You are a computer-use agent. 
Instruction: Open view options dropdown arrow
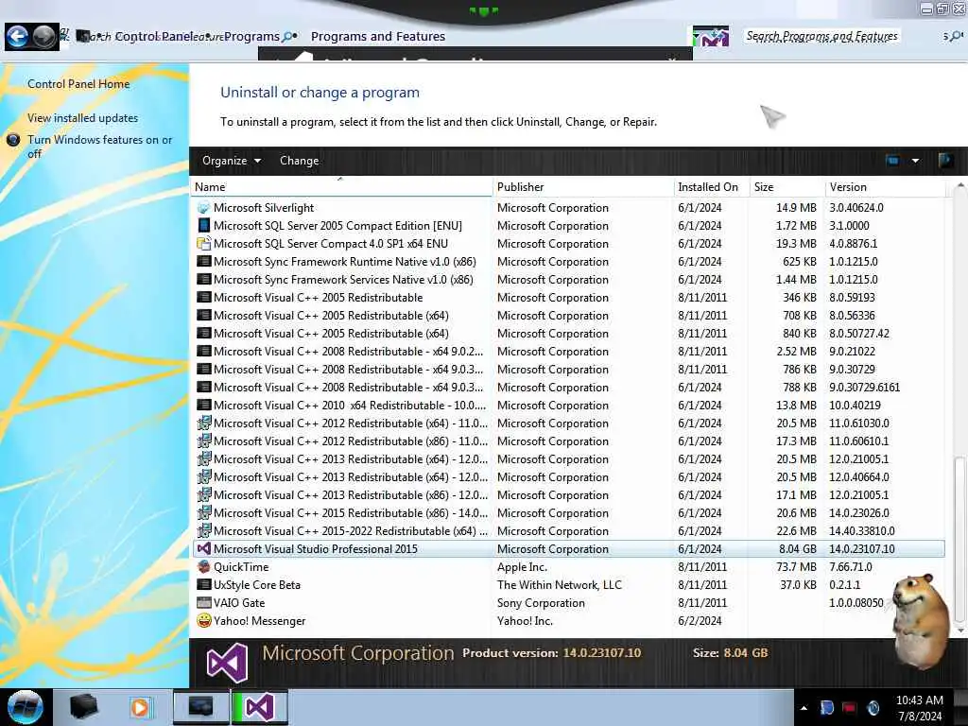[x=915, y=161]
